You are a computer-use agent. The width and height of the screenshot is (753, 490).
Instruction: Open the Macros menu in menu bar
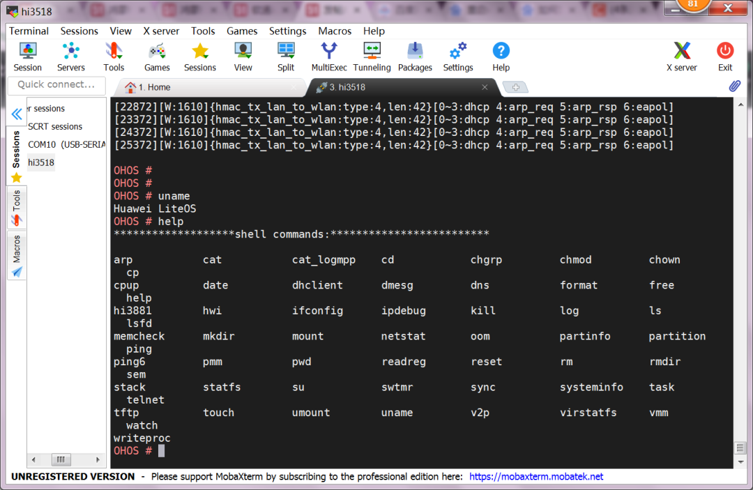[x=335, y=31]
